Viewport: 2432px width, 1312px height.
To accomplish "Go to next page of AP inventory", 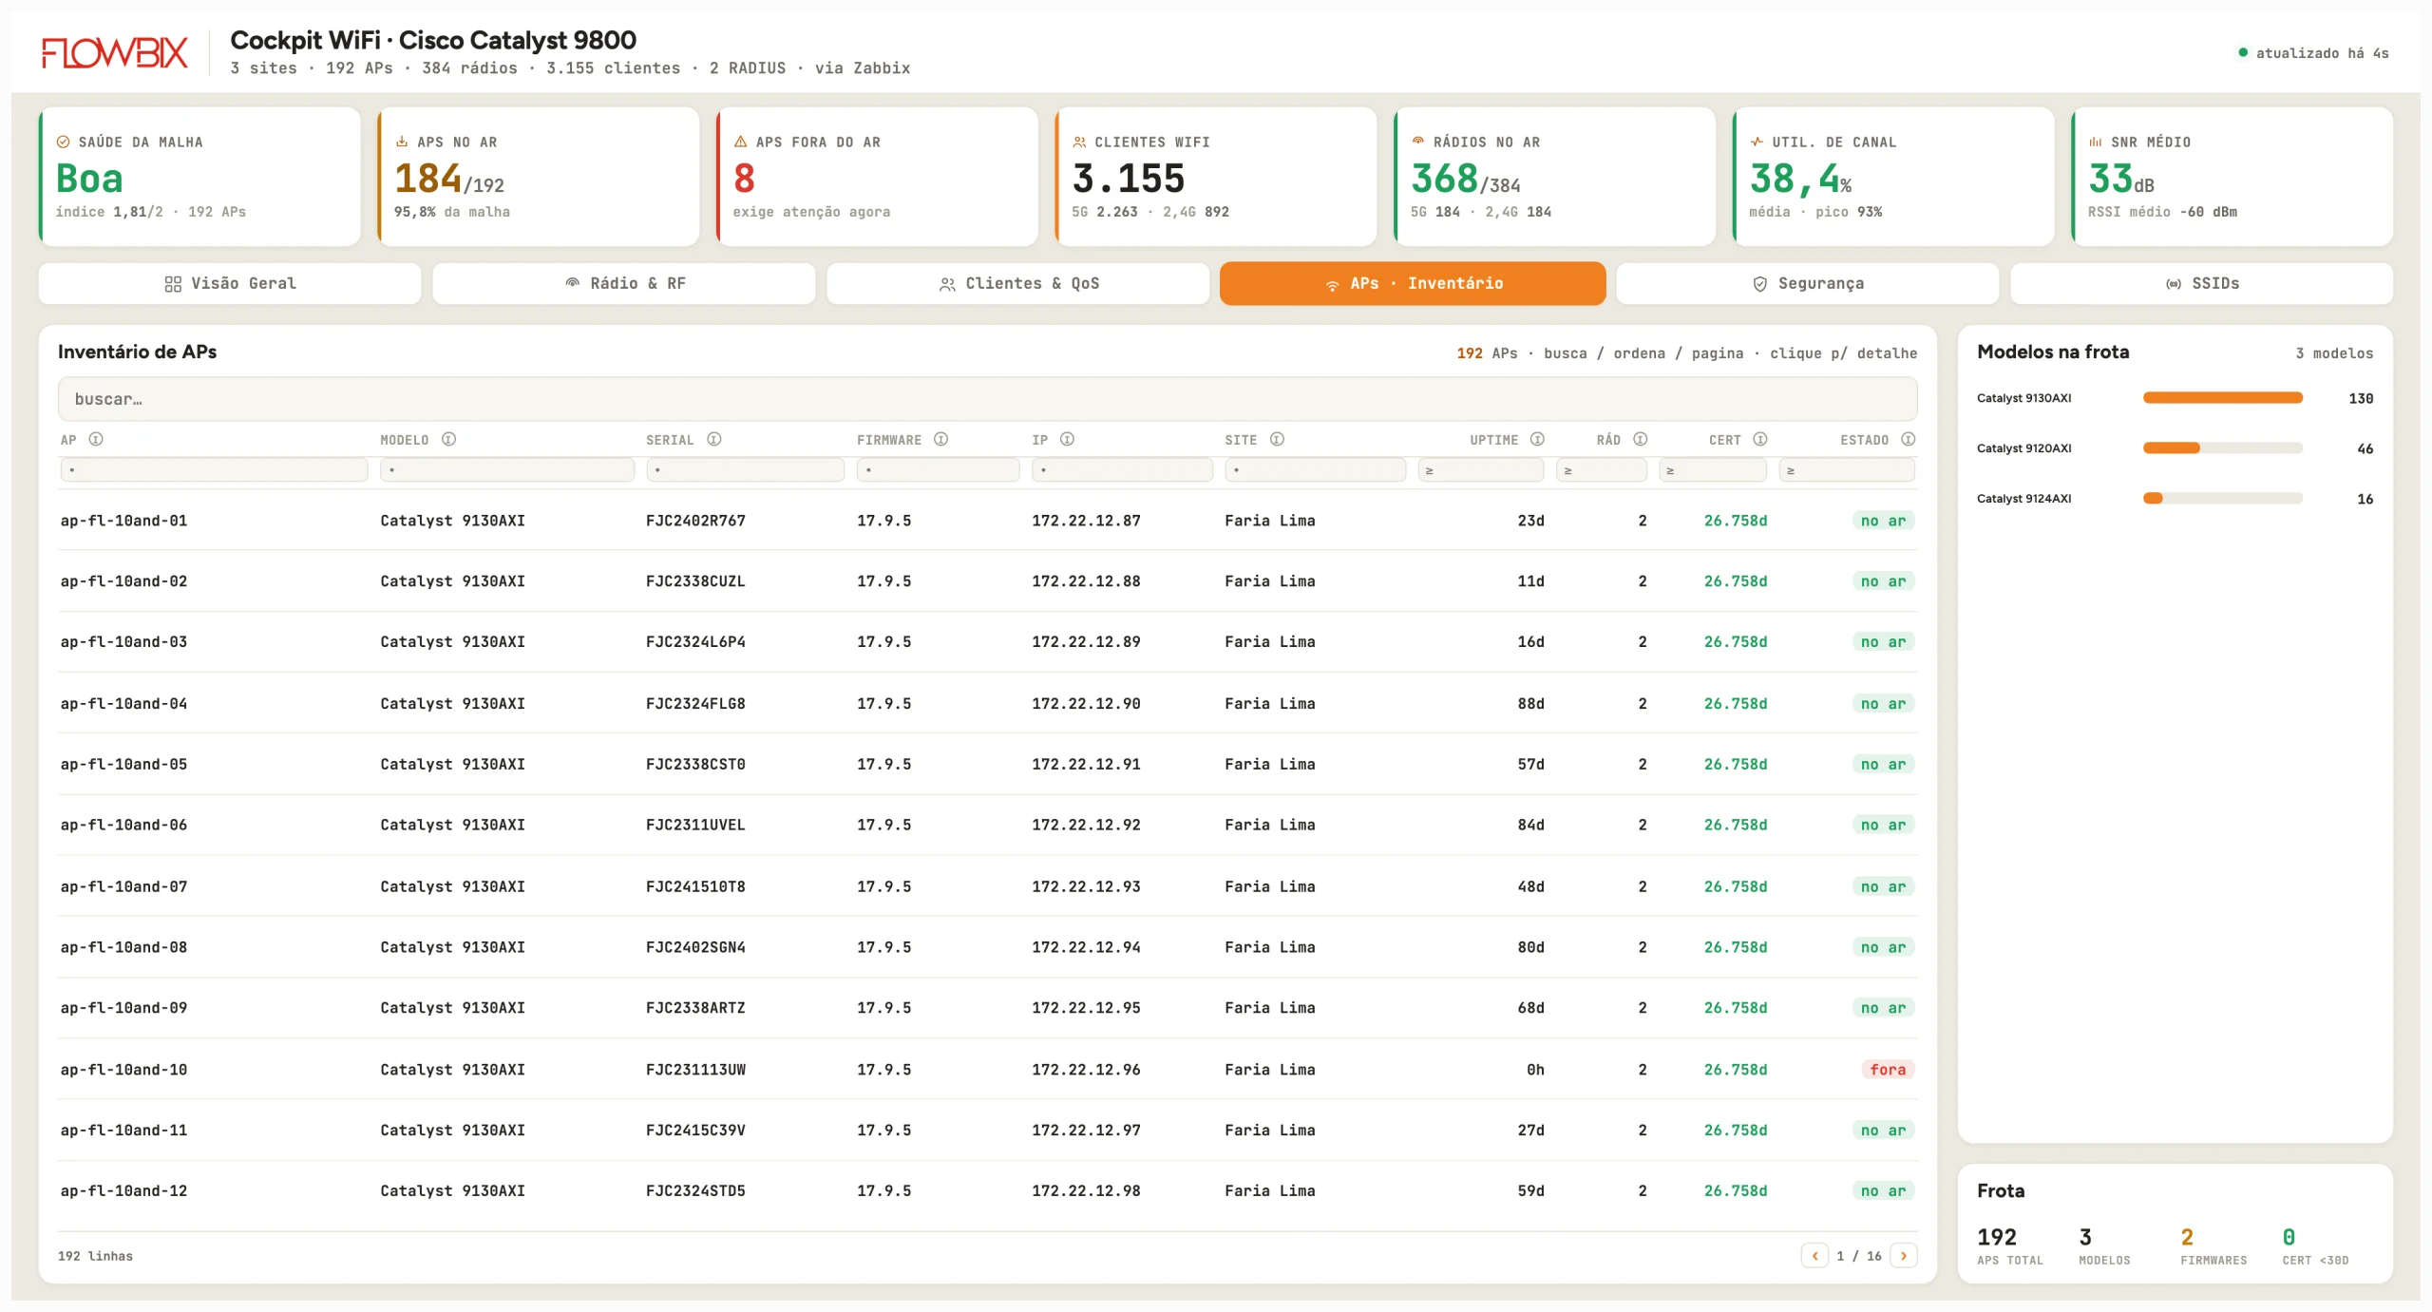I will coord(1903,1256).
